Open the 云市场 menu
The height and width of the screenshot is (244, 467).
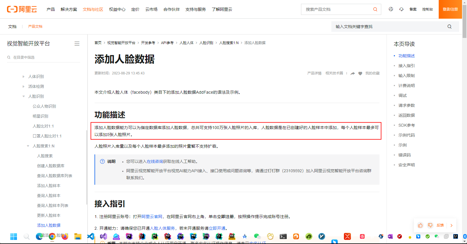pyautogui.click(x=151, y=9)
